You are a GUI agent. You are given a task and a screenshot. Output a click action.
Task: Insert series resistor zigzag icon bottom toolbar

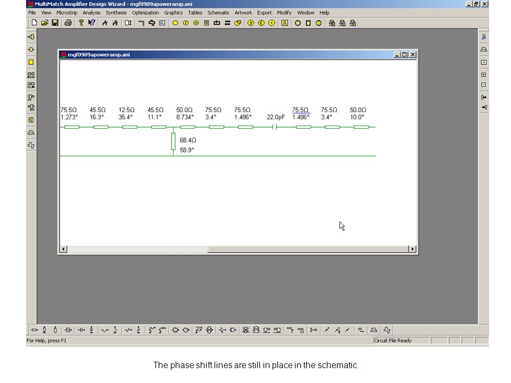[x=128, y=330]
